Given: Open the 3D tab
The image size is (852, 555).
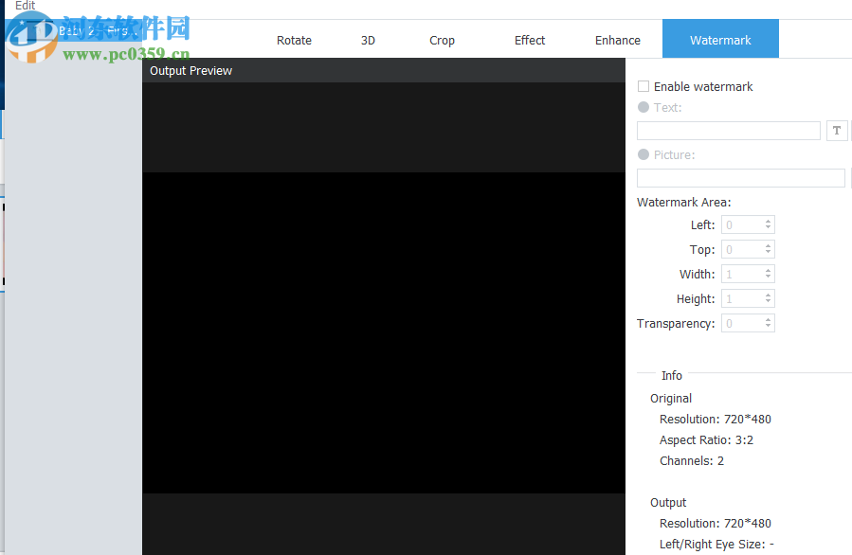Looking at the screenshot, I should [368, 40].
